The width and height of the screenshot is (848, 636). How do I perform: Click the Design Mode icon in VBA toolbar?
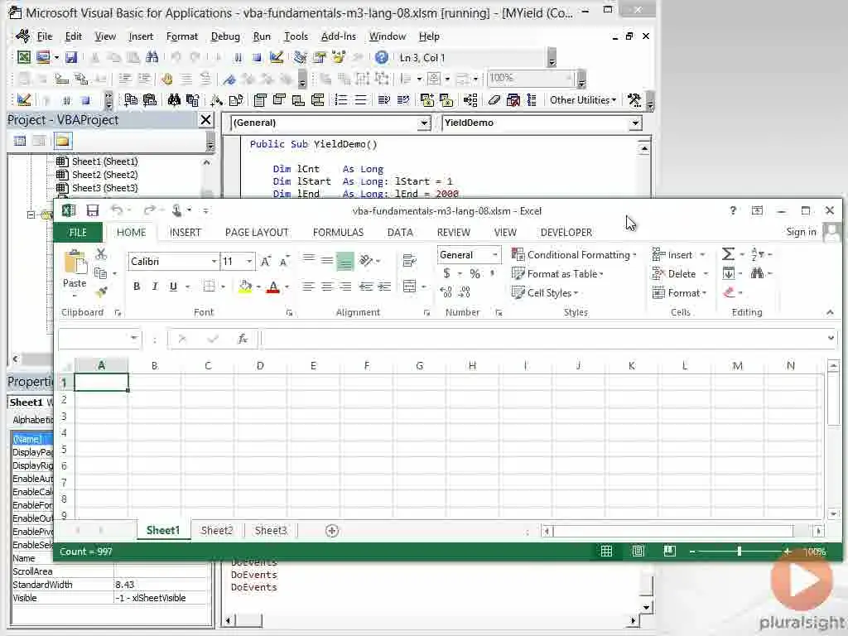tap(277, 57)
